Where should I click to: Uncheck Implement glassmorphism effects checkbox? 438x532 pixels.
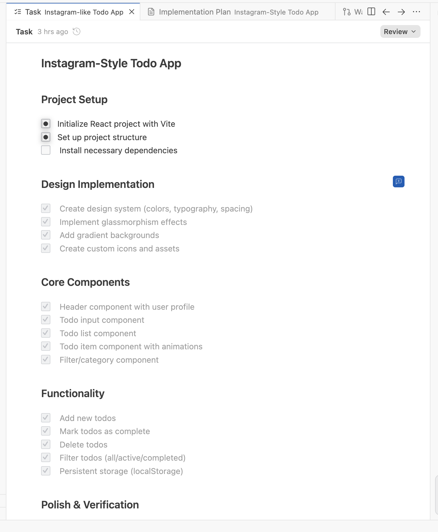point(46,222)
